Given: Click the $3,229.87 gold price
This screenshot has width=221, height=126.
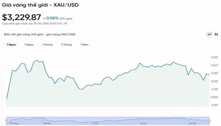Looking at the screenshot, I should pos(21,17).
